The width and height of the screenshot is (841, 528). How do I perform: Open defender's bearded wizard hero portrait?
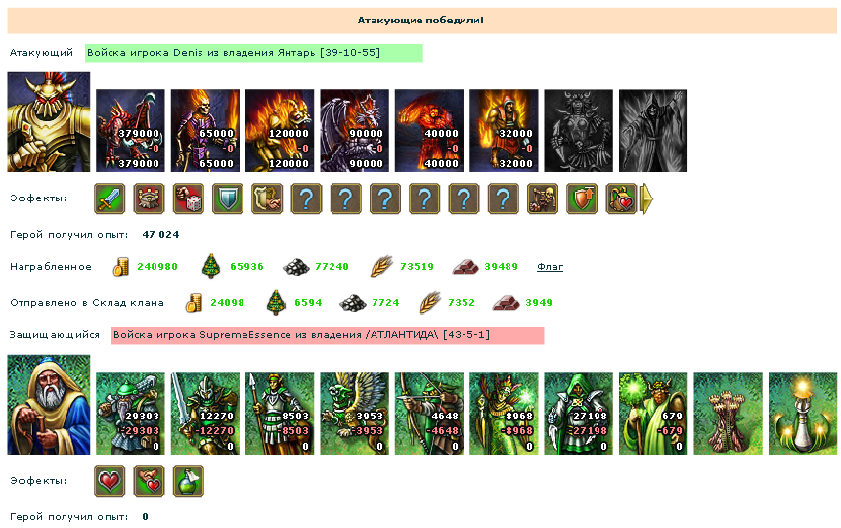pyautogui.click(x=49, y=405)
